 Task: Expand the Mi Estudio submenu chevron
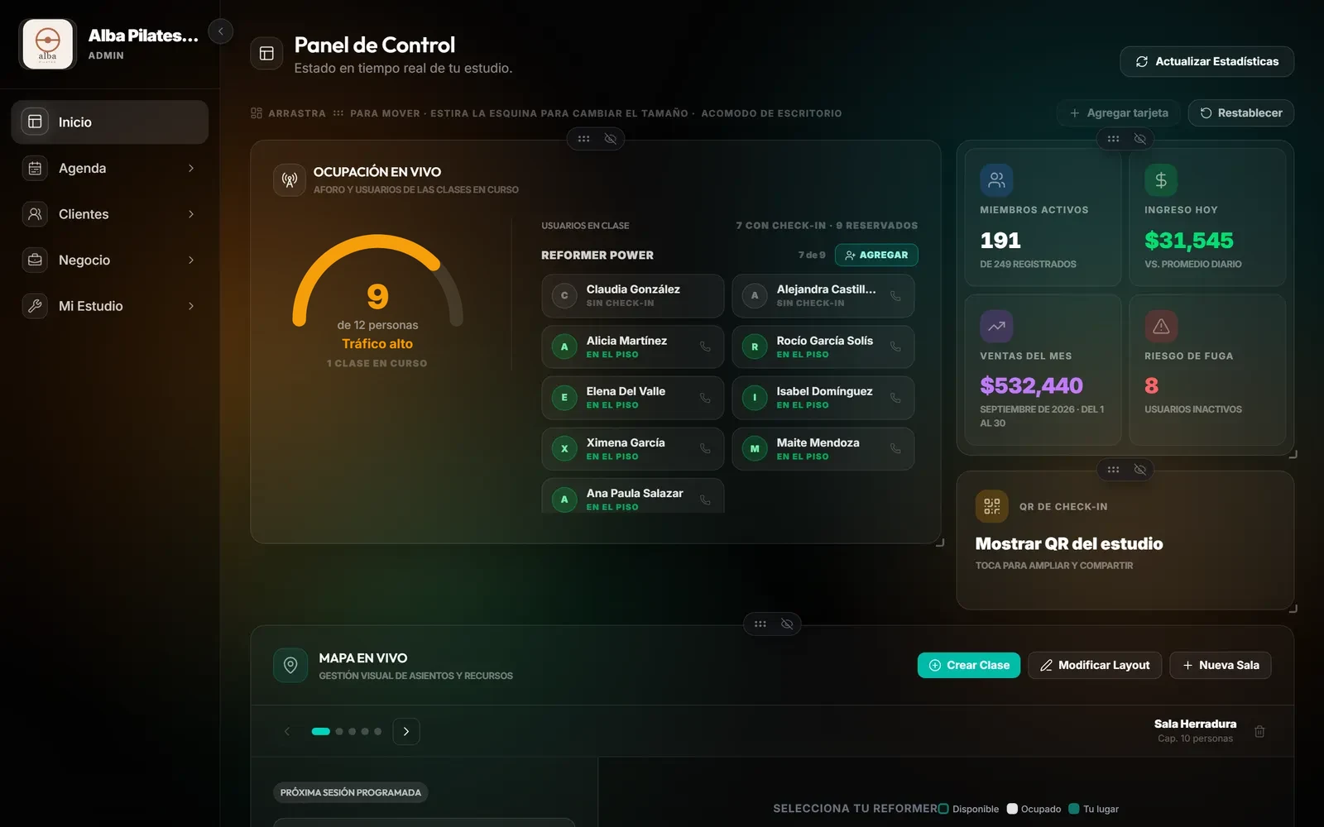tap(191, 306)
